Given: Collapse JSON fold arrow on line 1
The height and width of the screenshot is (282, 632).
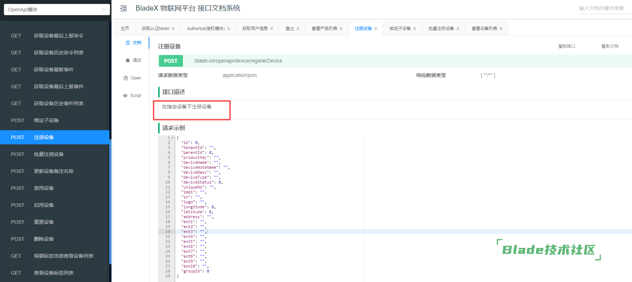Looking at the screenshot, I should click(173, 138).
